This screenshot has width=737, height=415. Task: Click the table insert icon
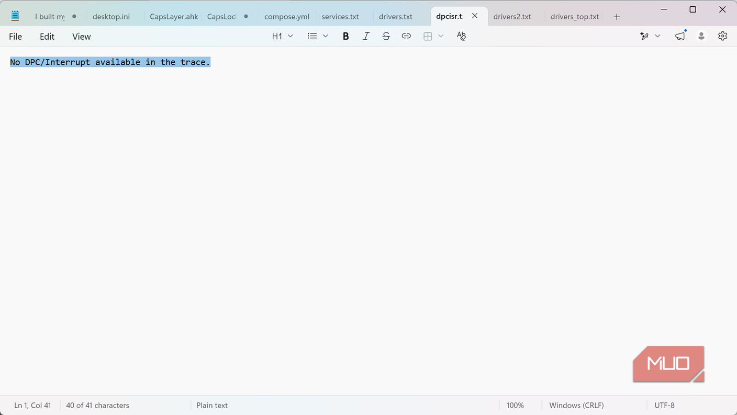pyautogui.click(x=428, y=36)
